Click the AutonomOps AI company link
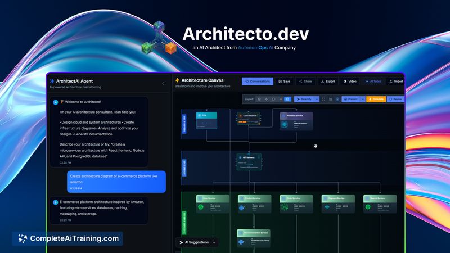 (x=255, y=48)
